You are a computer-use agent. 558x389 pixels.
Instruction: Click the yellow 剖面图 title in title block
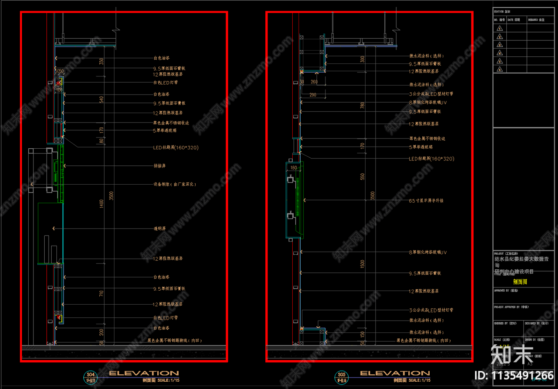[x=520, y=282]
